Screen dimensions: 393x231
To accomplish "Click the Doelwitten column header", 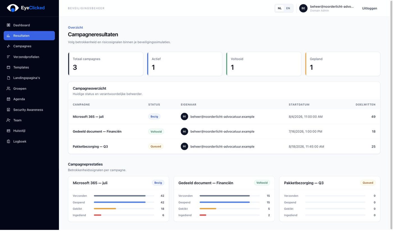I will pyautogui.click(x=365, y=105).
